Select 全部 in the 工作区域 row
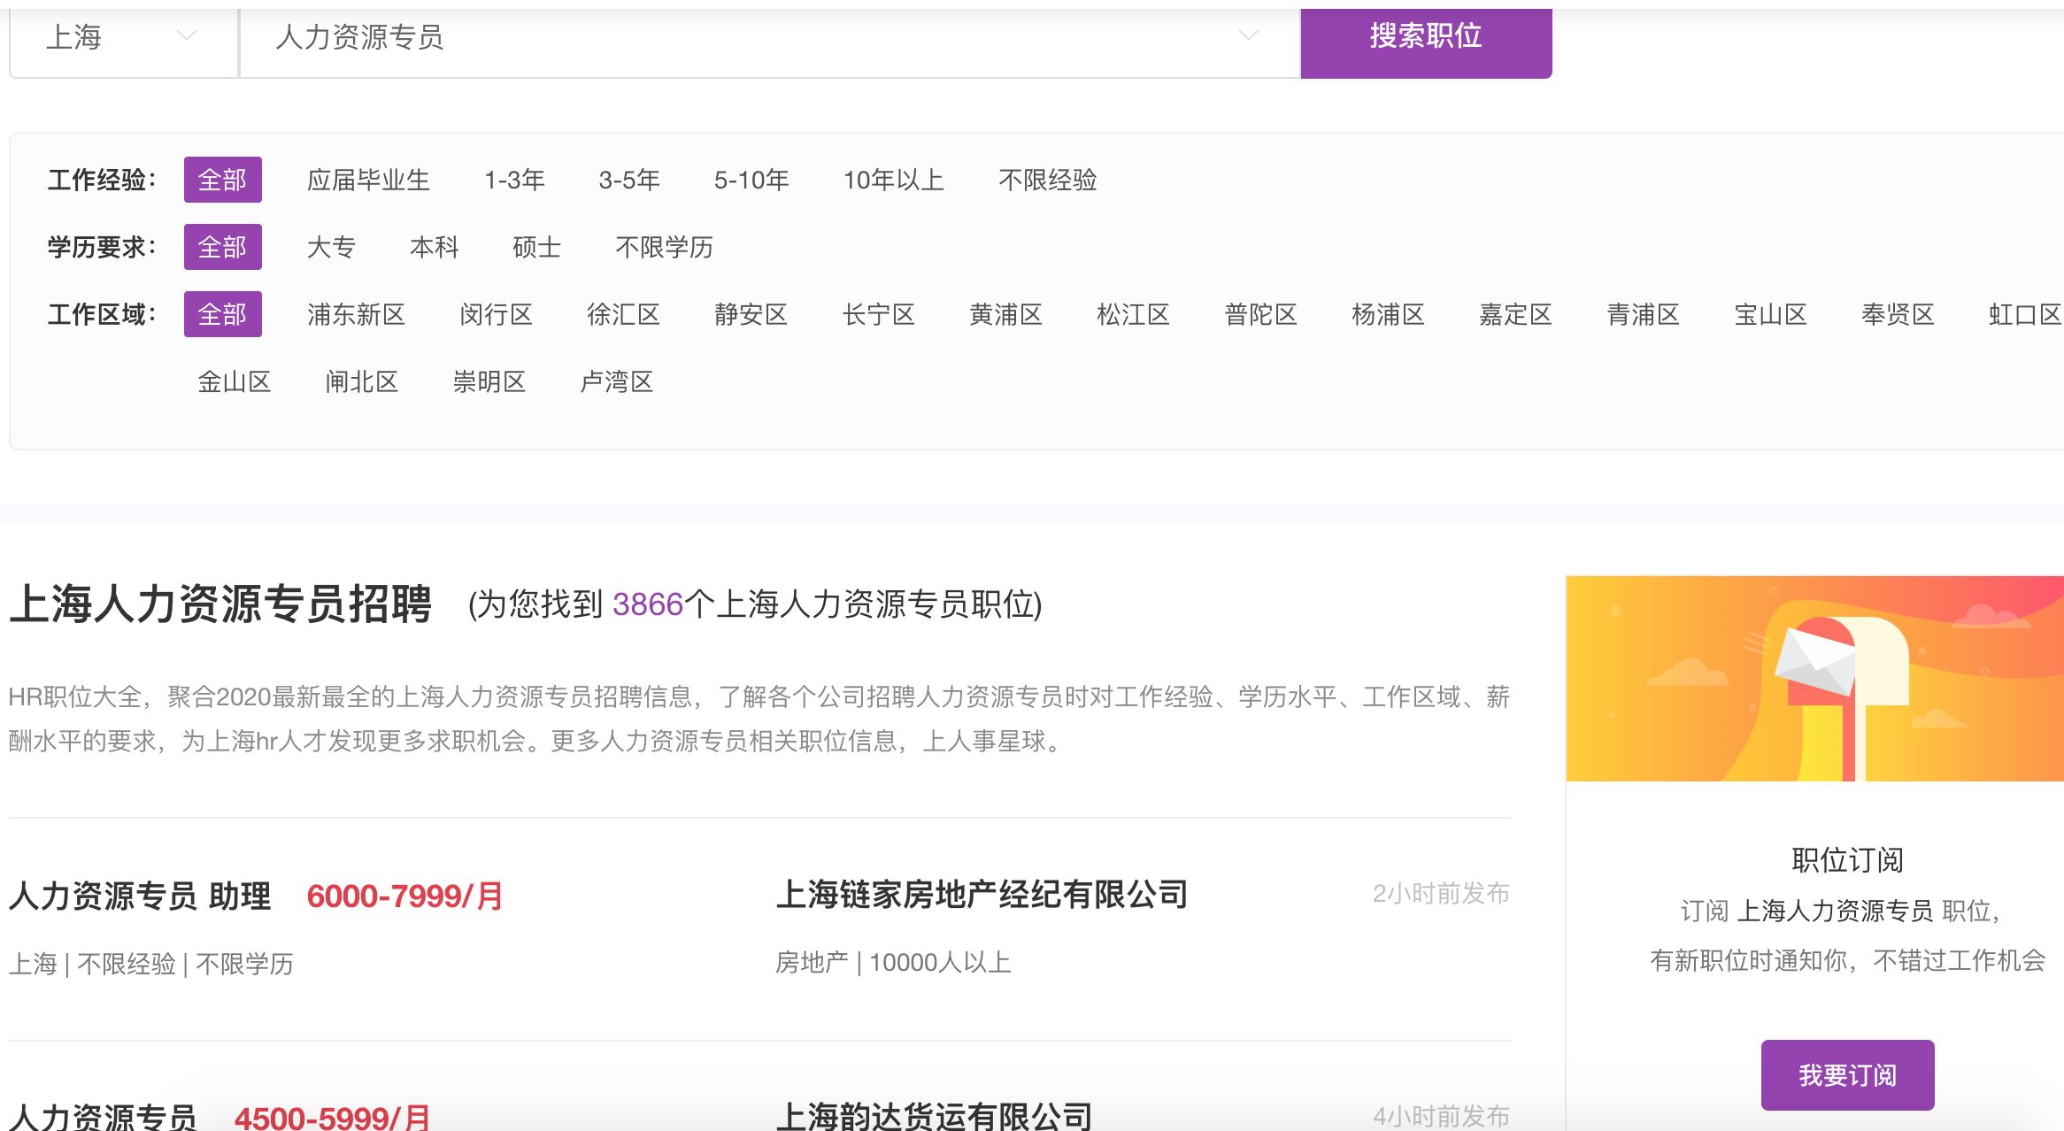 (x=223, y=314)
